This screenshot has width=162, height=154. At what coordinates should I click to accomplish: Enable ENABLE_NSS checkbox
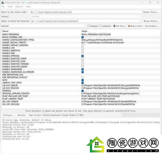pyautogui.click(x=82, y=53)
